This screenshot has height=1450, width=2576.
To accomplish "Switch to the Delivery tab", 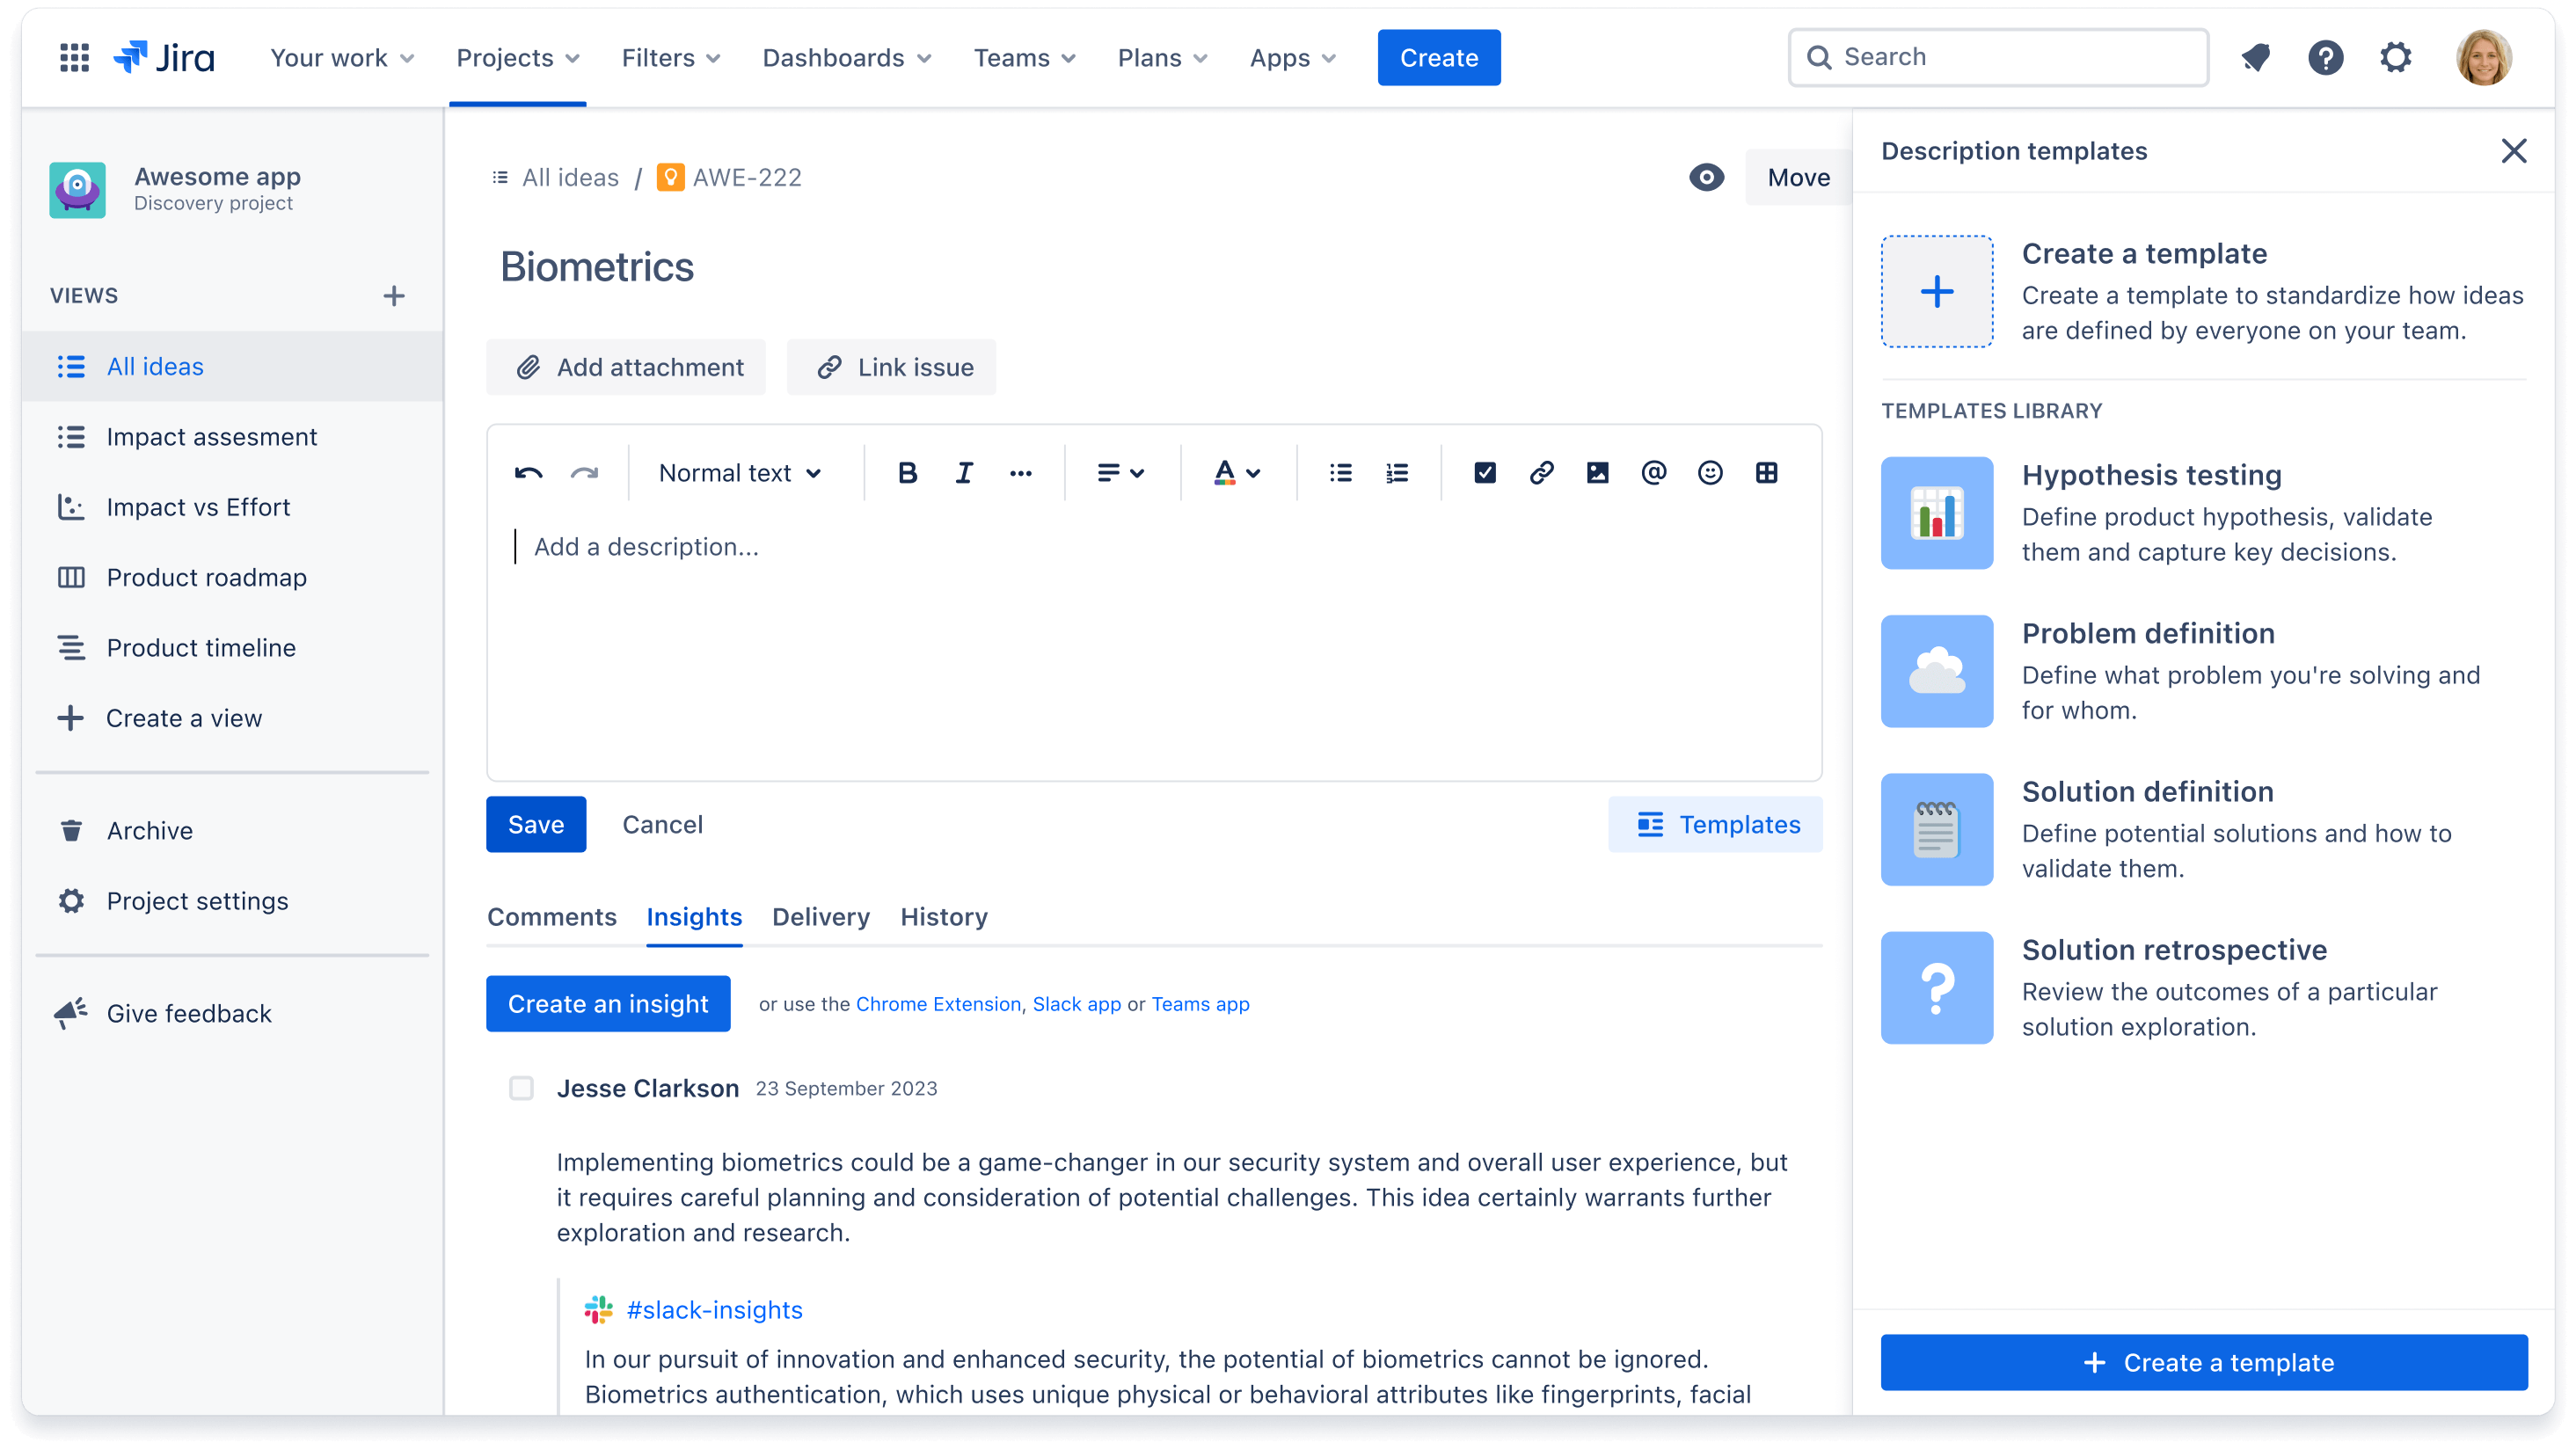I will [821, 916].
